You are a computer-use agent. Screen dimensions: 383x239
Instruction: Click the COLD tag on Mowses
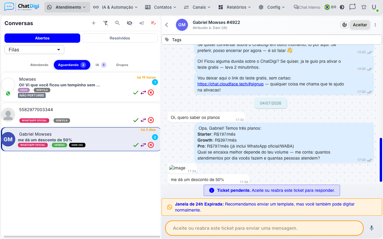(24, 90)
